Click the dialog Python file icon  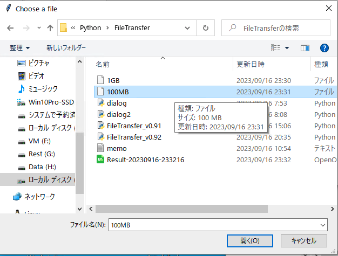[x=100, y=102]
